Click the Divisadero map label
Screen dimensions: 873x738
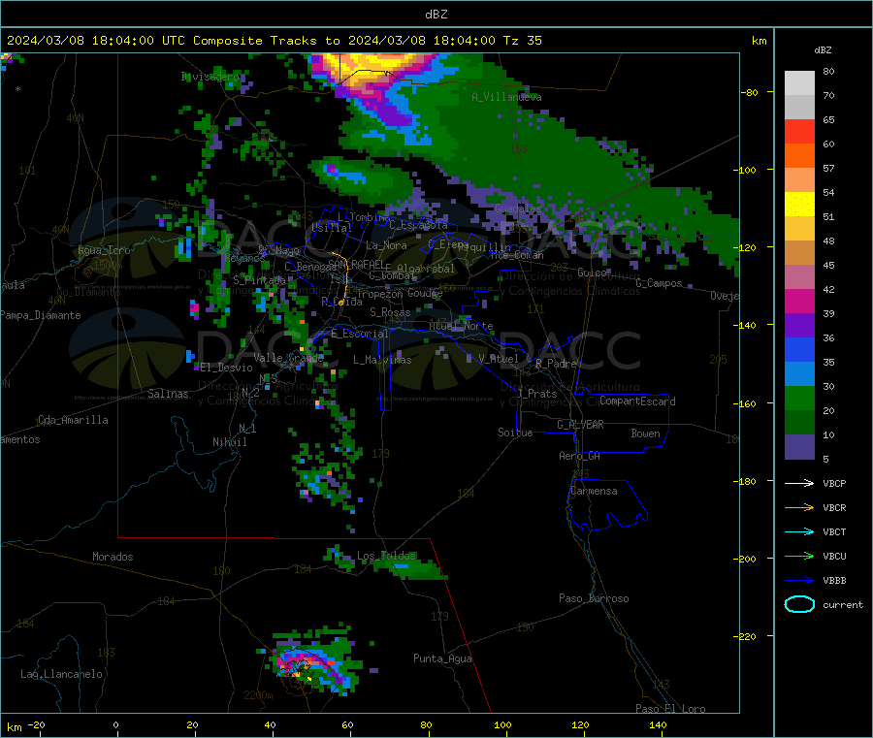[x=210, y=77]
